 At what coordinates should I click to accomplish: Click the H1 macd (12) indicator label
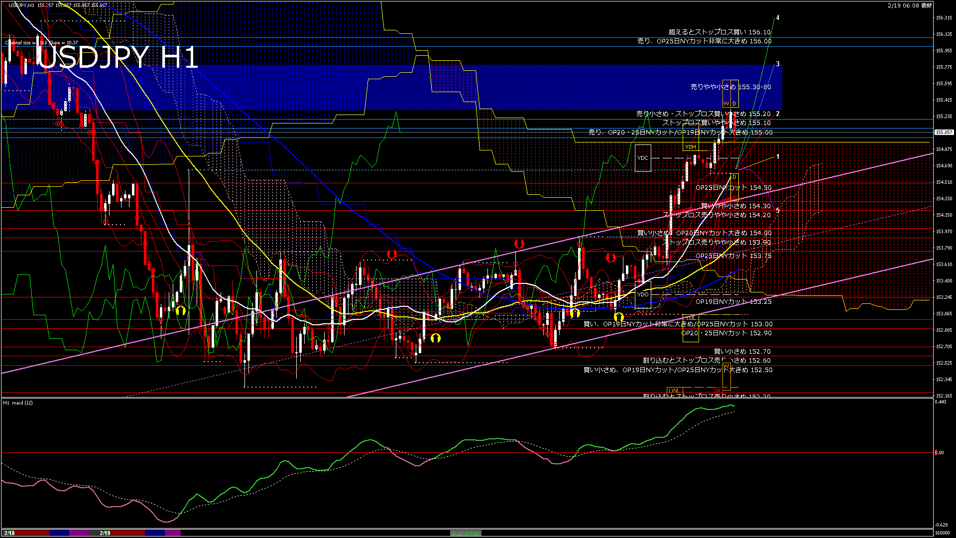(x=18, y=403)
